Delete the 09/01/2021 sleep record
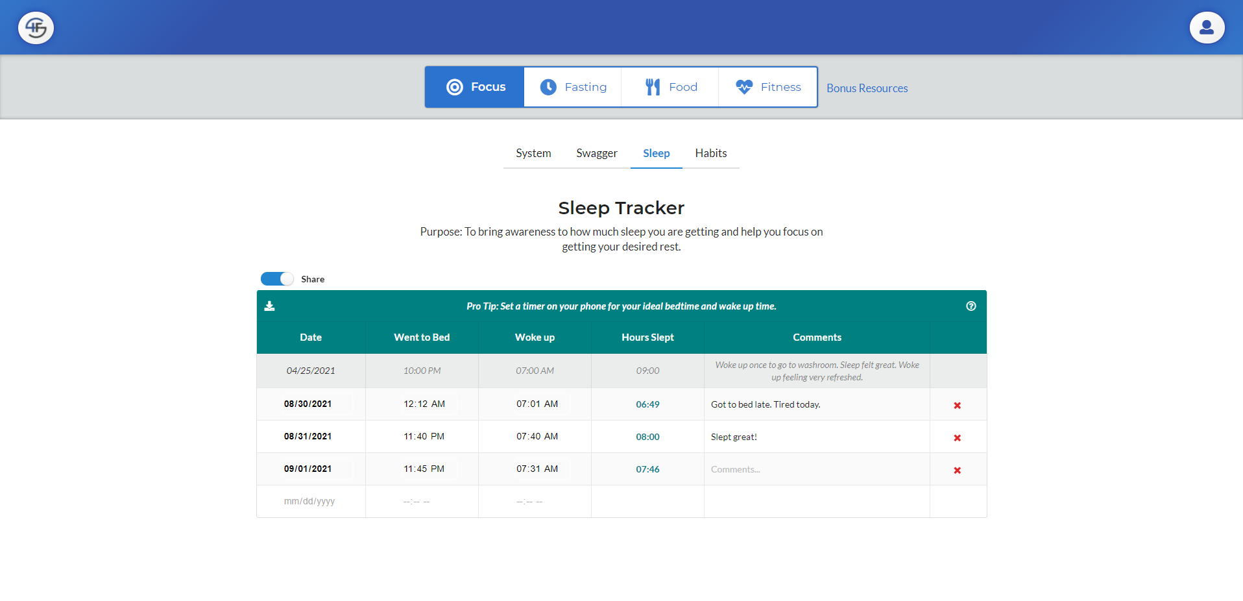This screenshot has height=601, width=1243. (957, 470)
